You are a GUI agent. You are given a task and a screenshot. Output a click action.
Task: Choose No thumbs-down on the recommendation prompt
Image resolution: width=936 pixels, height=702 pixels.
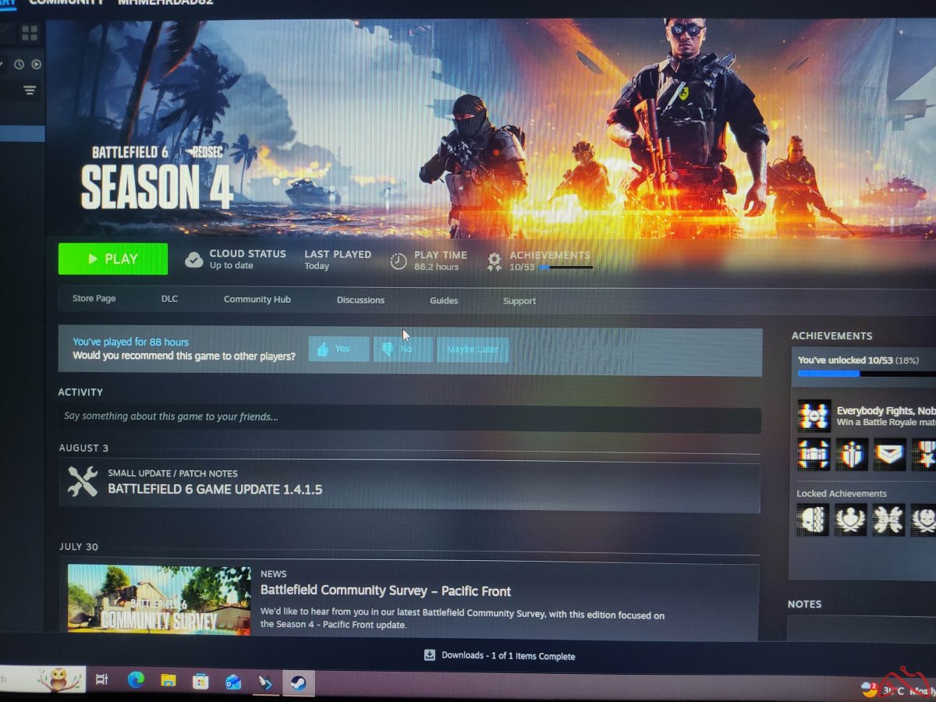[x=403, y=349]
